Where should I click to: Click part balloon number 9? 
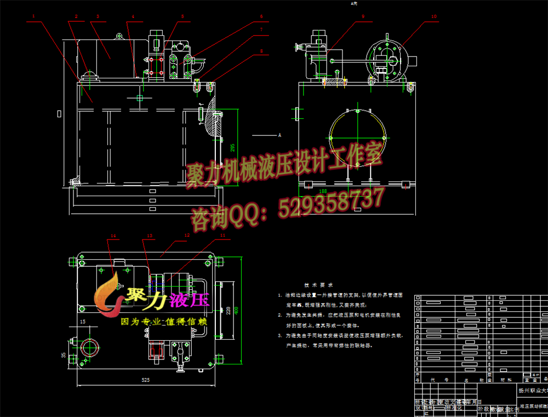pyautogui.click(x=363, y=16)
